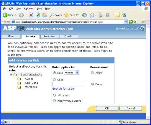
Task: Switch to the Security tab
Action: [x=30, y=36]
